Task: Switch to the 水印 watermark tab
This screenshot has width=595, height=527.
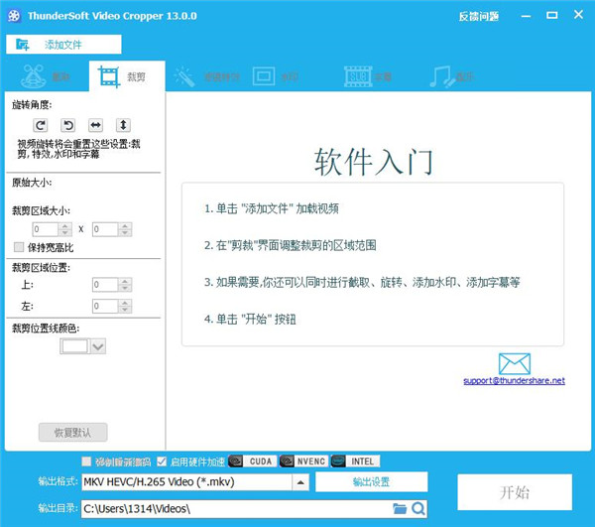Action: pos(275,76)
